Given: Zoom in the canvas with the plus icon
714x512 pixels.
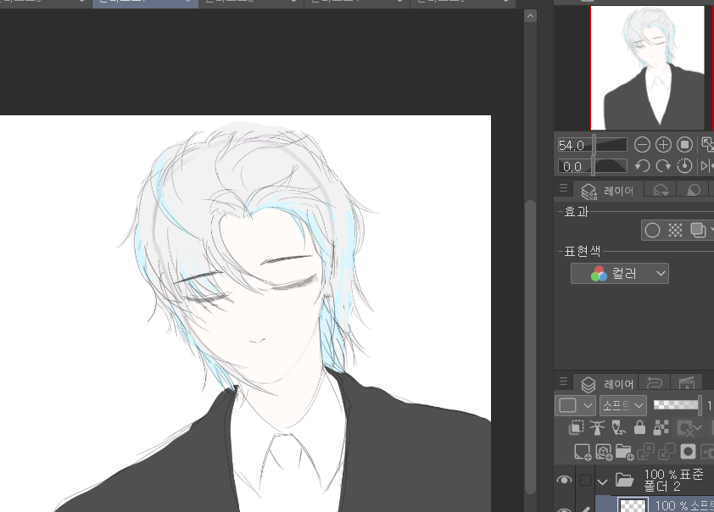Looking at the screenshot, I should 663,145.
